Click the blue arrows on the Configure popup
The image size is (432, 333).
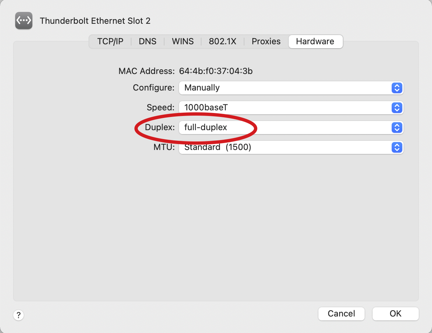point(397,88)
